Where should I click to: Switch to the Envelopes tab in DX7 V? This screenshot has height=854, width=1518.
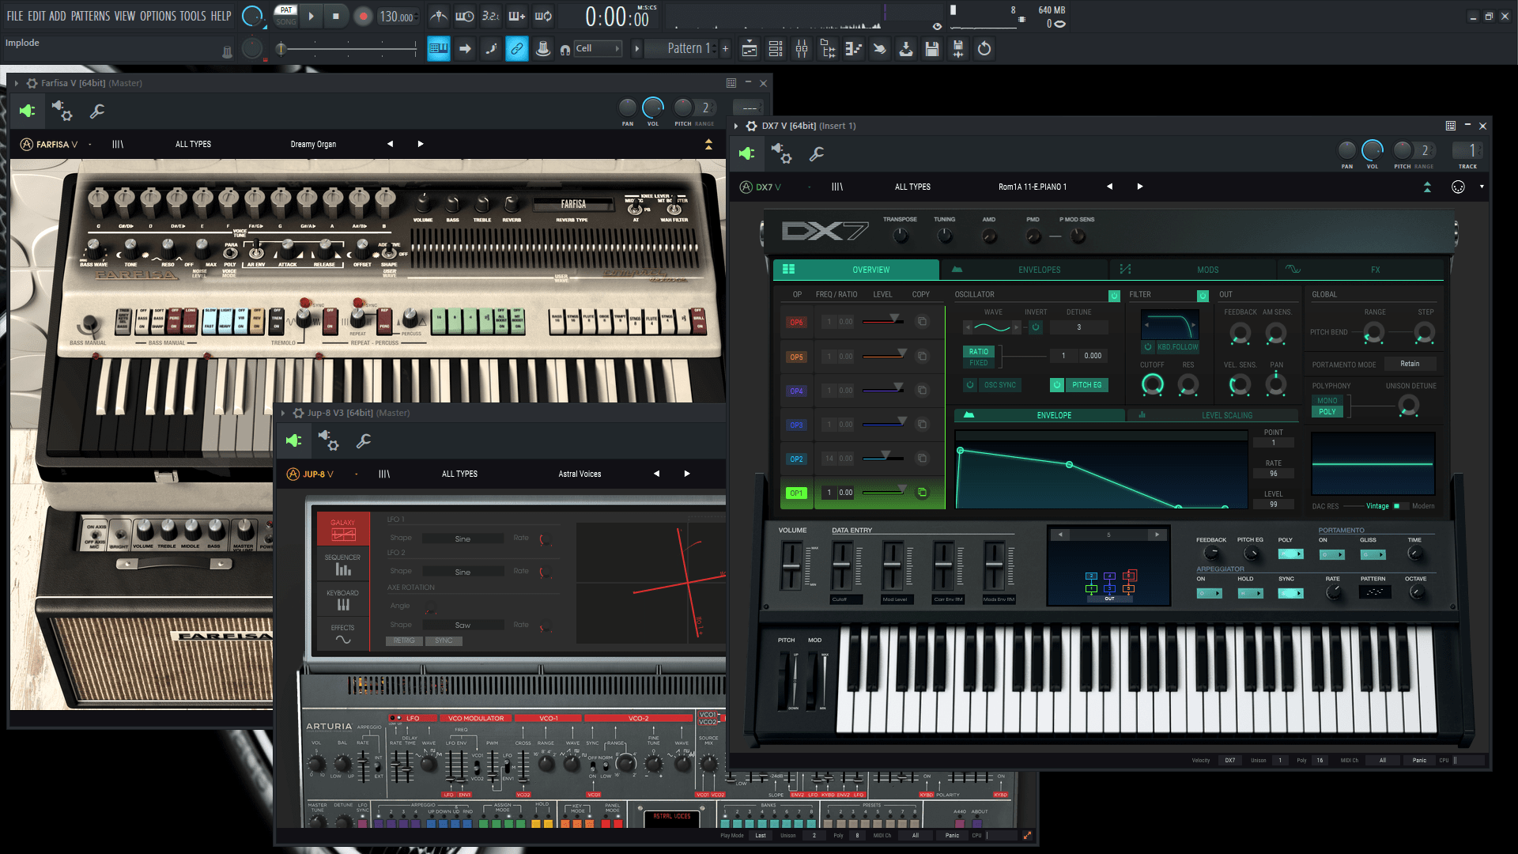tap(1038, 269)
